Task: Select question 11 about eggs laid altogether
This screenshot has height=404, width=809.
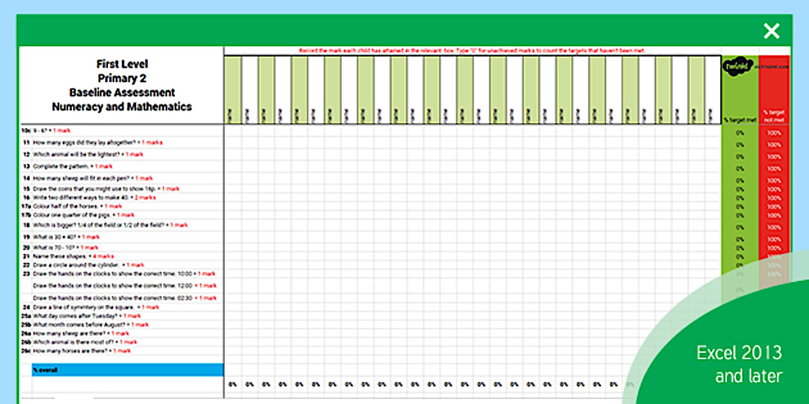Action: pyautogui.click(x=96, y=142)
